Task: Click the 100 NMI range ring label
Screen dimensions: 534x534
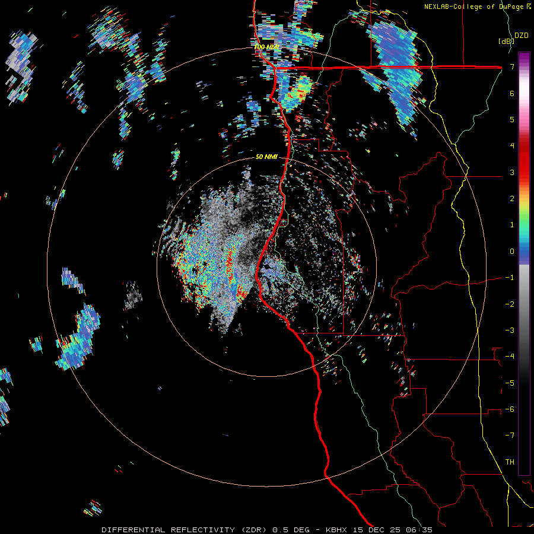Action: pos(266,47)
